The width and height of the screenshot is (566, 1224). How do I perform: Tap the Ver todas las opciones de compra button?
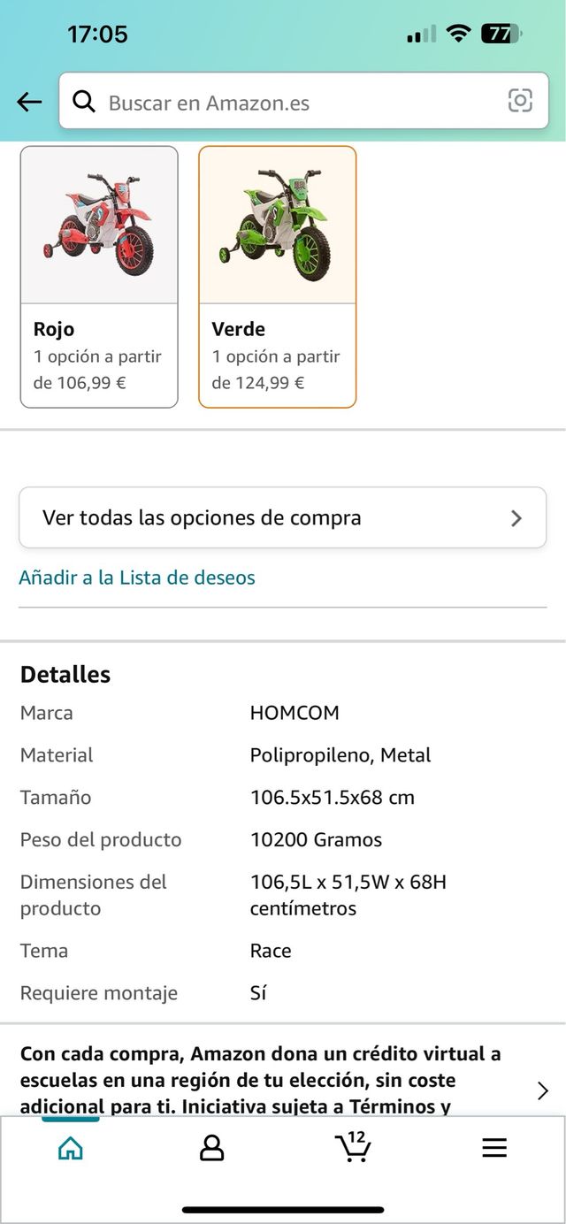pyautogui.click(x=283, y=517)
